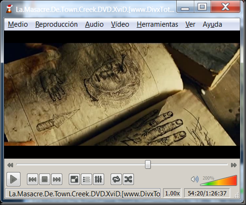Skip to previous media track

[x=33, y=179]
